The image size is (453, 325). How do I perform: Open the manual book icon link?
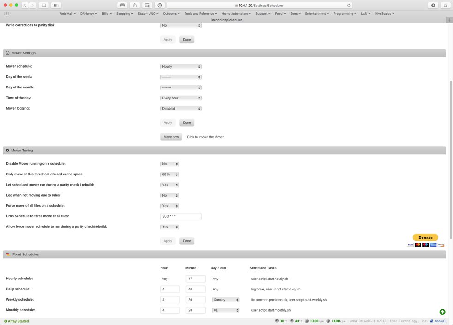432,321
